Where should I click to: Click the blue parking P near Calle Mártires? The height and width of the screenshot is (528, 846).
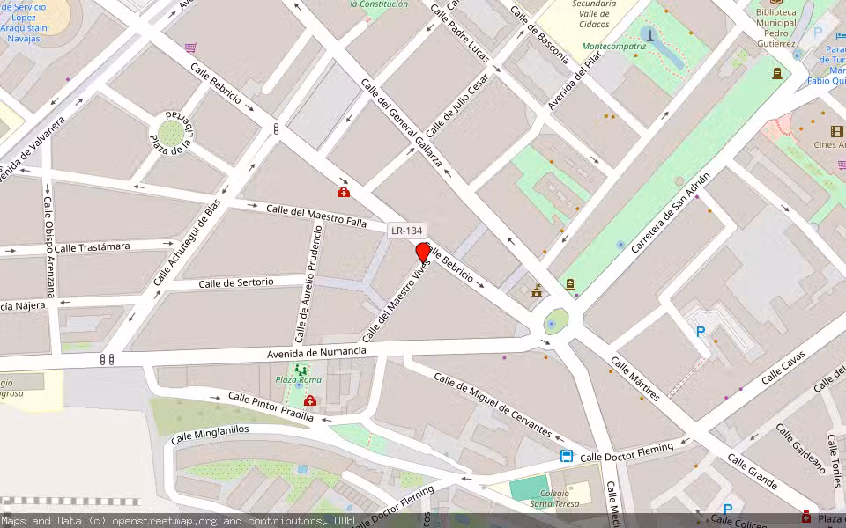coord(701,332)
